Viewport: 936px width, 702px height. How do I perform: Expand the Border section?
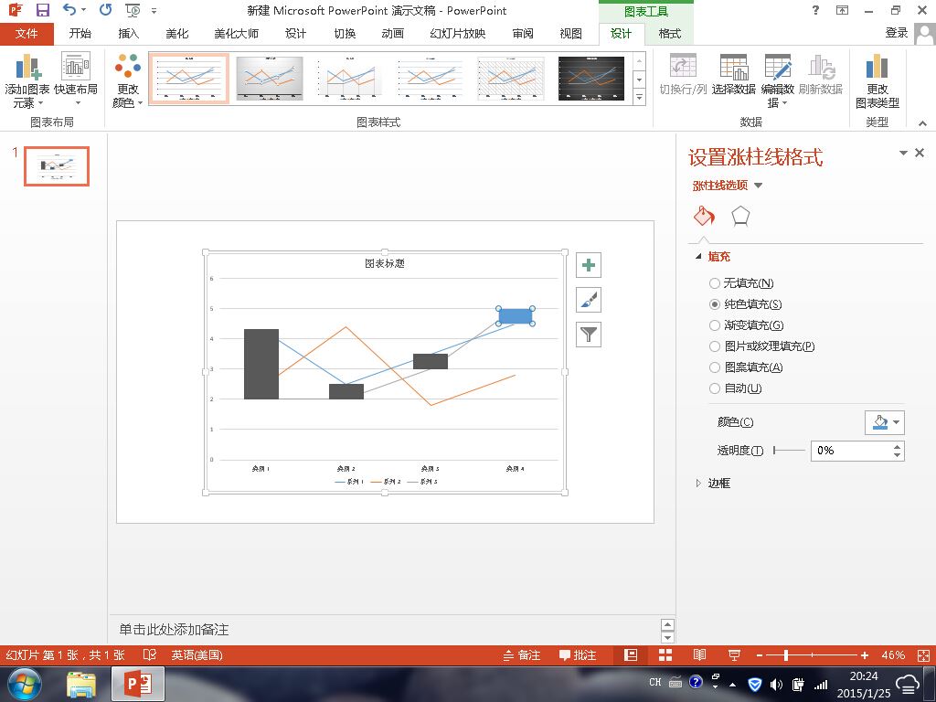[x=698, y=483]
